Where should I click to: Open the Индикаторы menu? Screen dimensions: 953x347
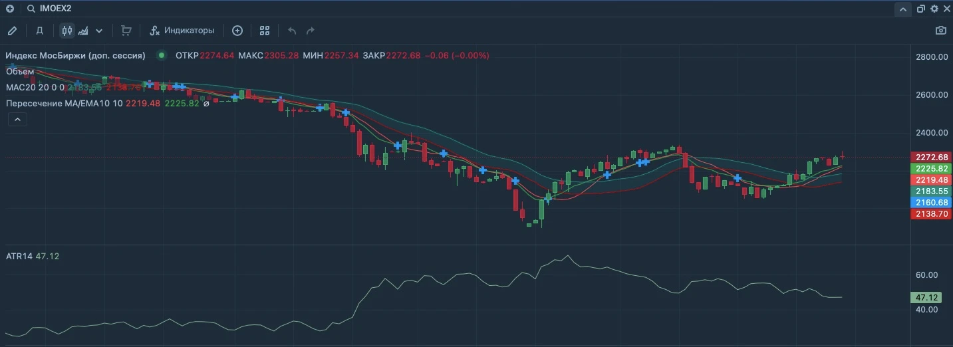(x=182, y=31)
